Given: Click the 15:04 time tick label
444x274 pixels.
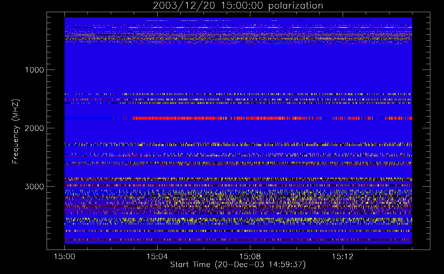Looking at the screenshot, I should pos(157,257).
